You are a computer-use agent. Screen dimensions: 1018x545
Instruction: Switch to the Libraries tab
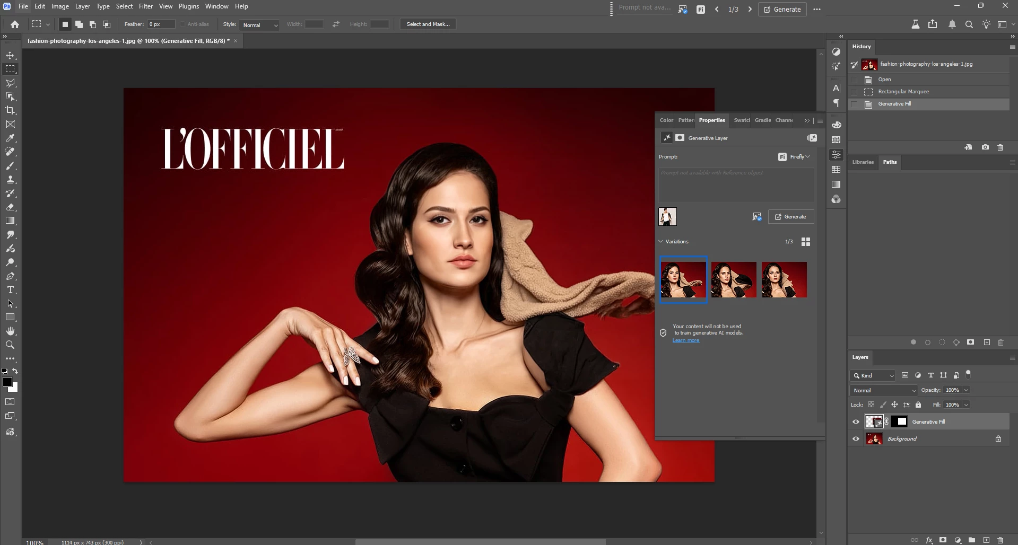click(863, 162)
